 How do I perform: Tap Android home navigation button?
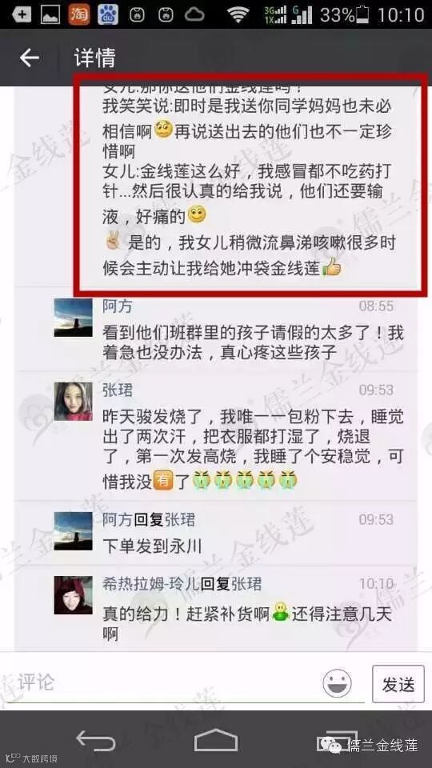tap(215, 739)
